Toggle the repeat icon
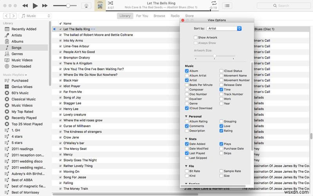 214,3
